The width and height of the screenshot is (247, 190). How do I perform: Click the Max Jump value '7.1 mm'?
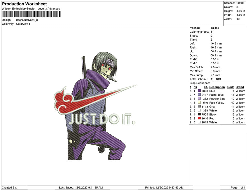[x=215, y=75]
